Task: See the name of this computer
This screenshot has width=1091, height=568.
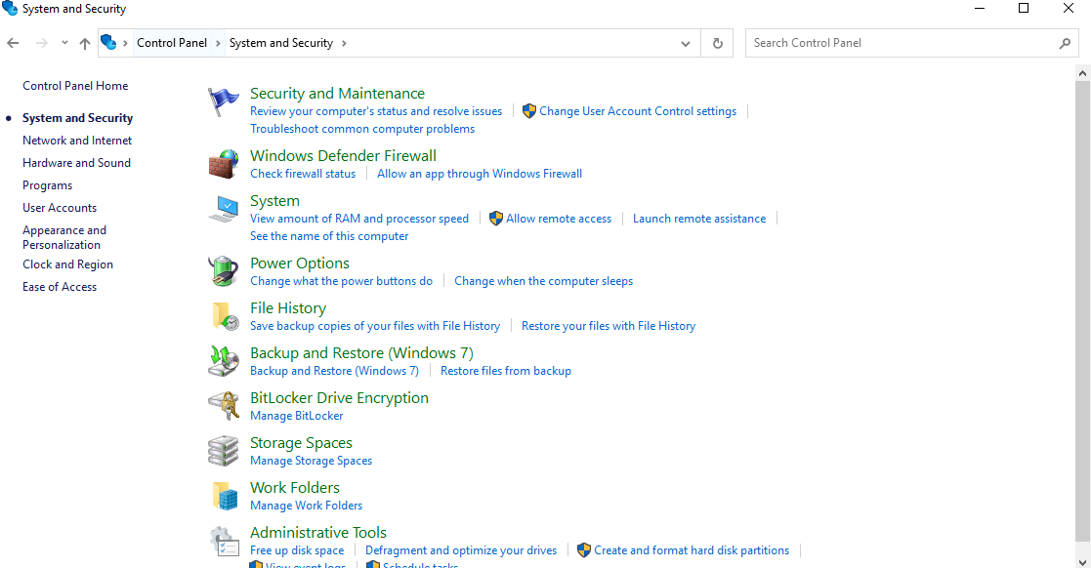Action: [329, 236]
